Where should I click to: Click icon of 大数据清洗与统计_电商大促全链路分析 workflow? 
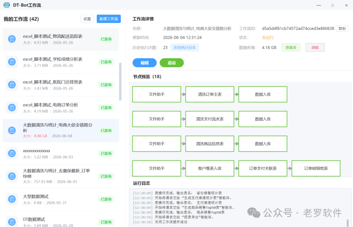12,130
